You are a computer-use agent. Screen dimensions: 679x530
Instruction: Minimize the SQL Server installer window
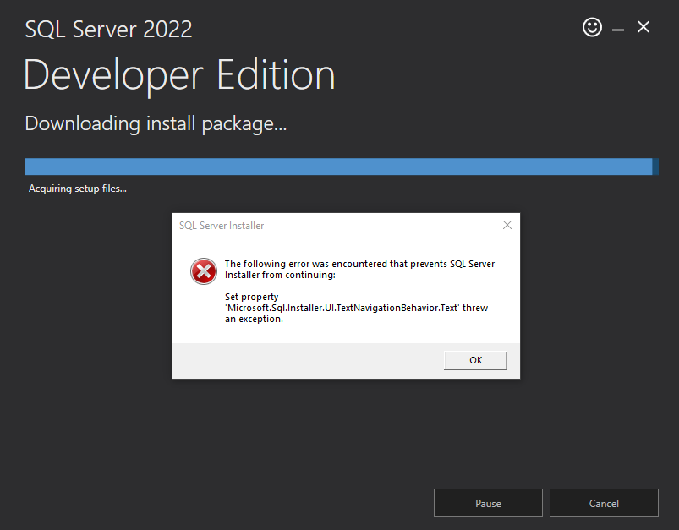pos(618,29)
